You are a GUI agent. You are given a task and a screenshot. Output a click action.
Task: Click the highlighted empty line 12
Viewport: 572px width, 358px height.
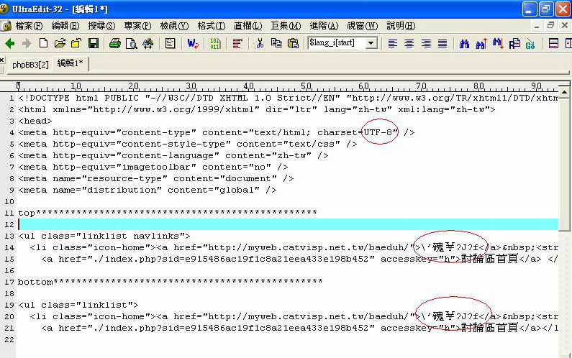pyautogui.click(x=289, y=224)
